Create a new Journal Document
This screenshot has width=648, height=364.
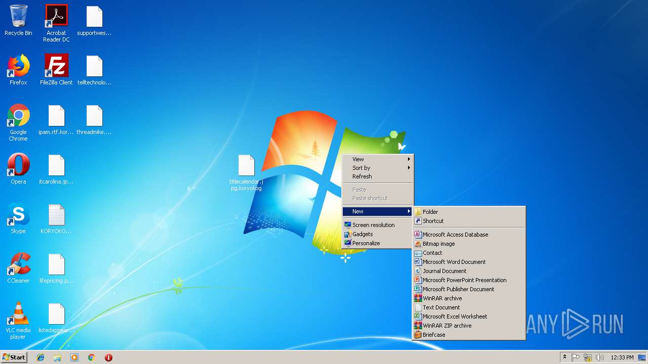pyautogui.click(x=469, y=271)
